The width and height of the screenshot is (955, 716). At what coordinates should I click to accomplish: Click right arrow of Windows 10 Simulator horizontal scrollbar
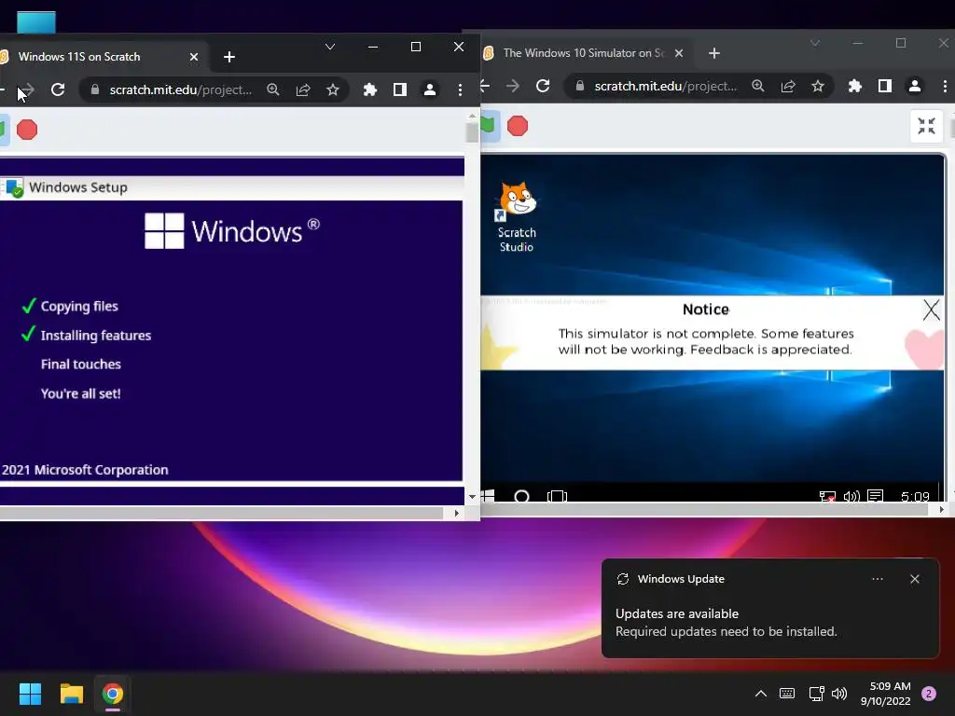click(942, 510)
